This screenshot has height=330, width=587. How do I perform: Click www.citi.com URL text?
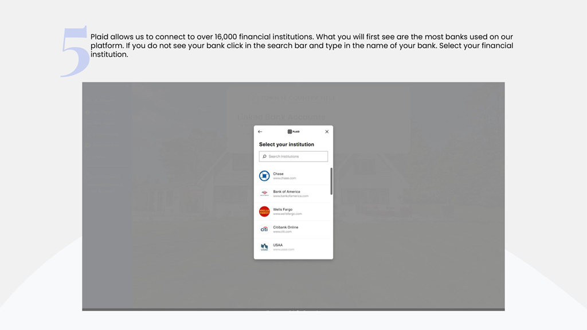pos(282,231)
